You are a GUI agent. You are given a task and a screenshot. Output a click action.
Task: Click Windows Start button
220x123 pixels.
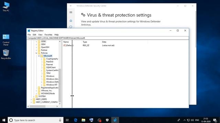pyautogui.click(x=4, y=120)
